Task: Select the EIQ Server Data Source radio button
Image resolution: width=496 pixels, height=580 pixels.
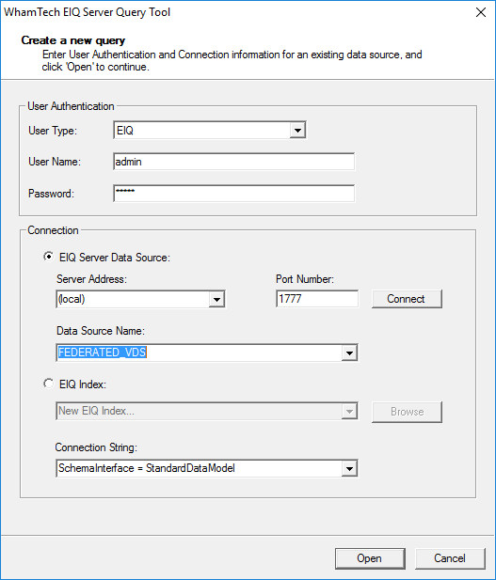Action: click(x=49, y=257)
